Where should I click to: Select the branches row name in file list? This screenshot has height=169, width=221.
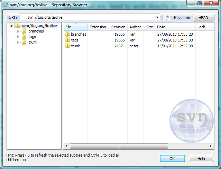79,34
